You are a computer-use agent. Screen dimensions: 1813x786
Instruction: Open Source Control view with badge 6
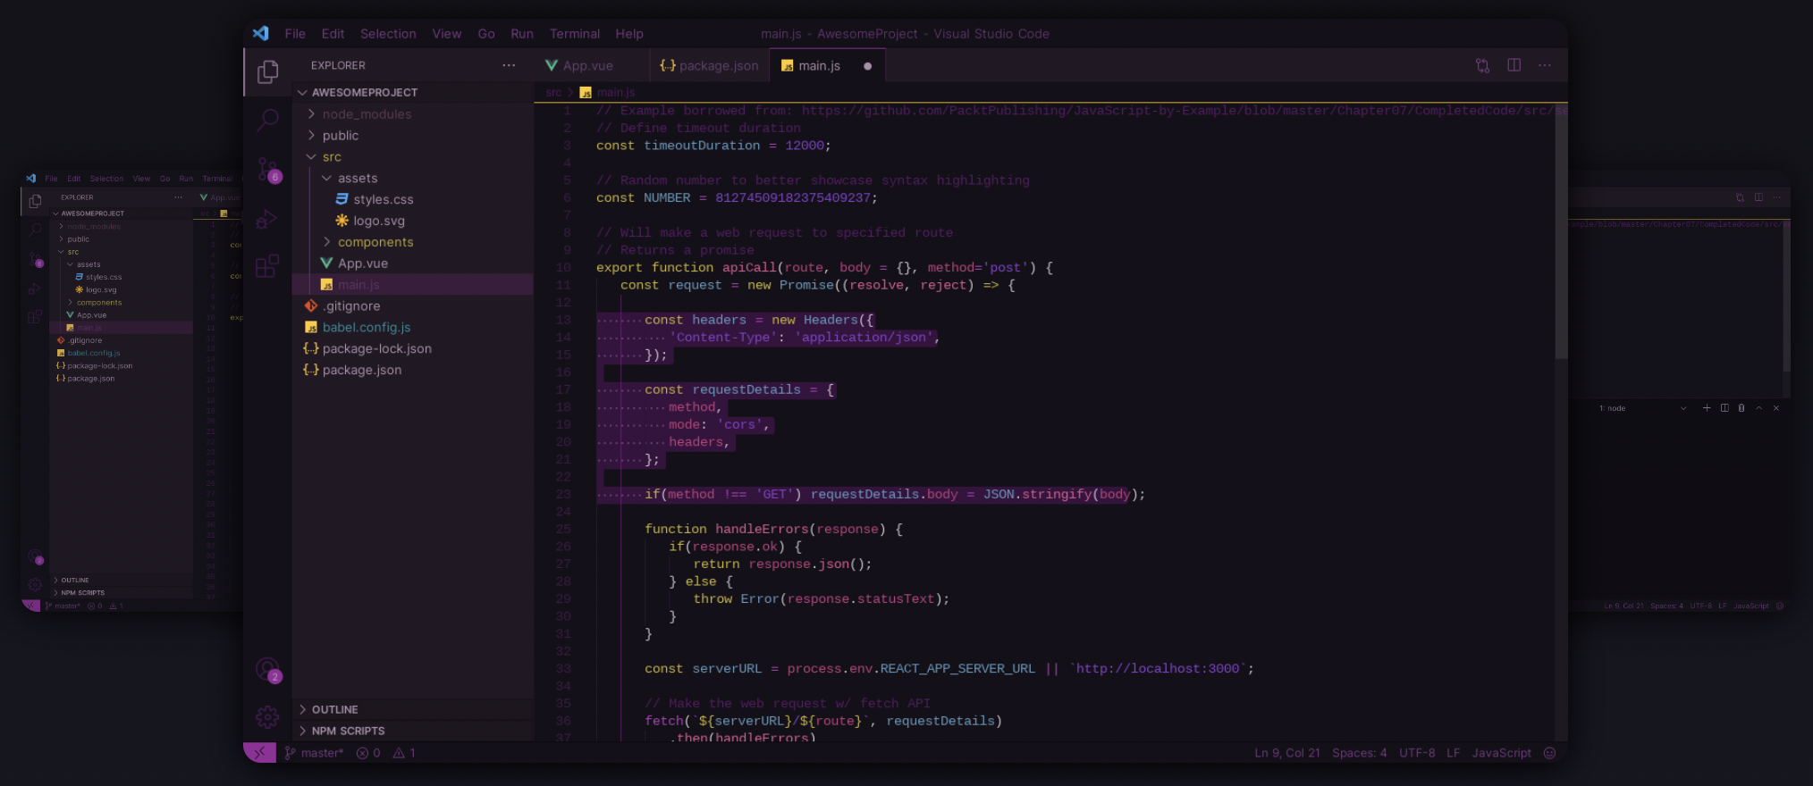[269, 169]
